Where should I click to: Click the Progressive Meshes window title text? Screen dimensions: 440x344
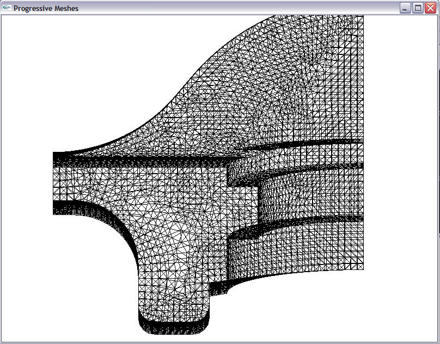tap(46, 8)
